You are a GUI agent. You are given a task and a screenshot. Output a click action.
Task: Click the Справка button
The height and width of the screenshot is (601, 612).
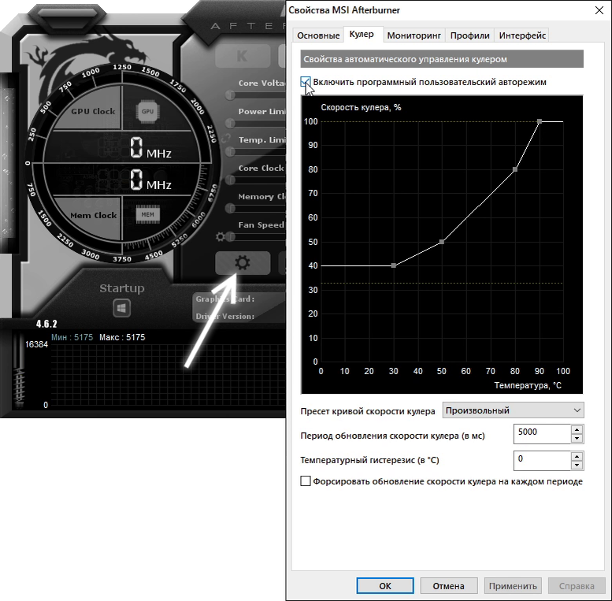click(x=577, y=586)
